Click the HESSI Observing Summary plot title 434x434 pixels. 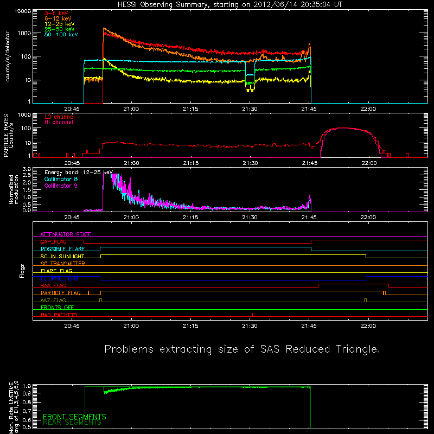pos(230,5)
